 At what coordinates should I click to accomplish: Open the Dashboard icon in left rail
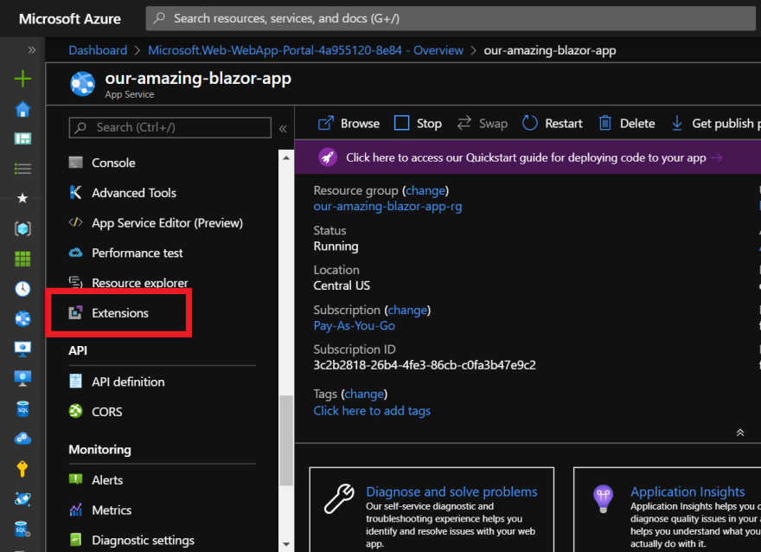22,138
